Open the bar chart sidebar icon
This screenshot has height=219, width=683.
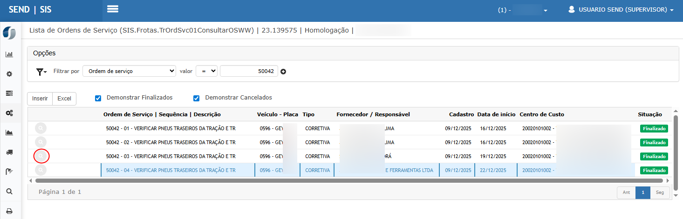tap(9, 54)
